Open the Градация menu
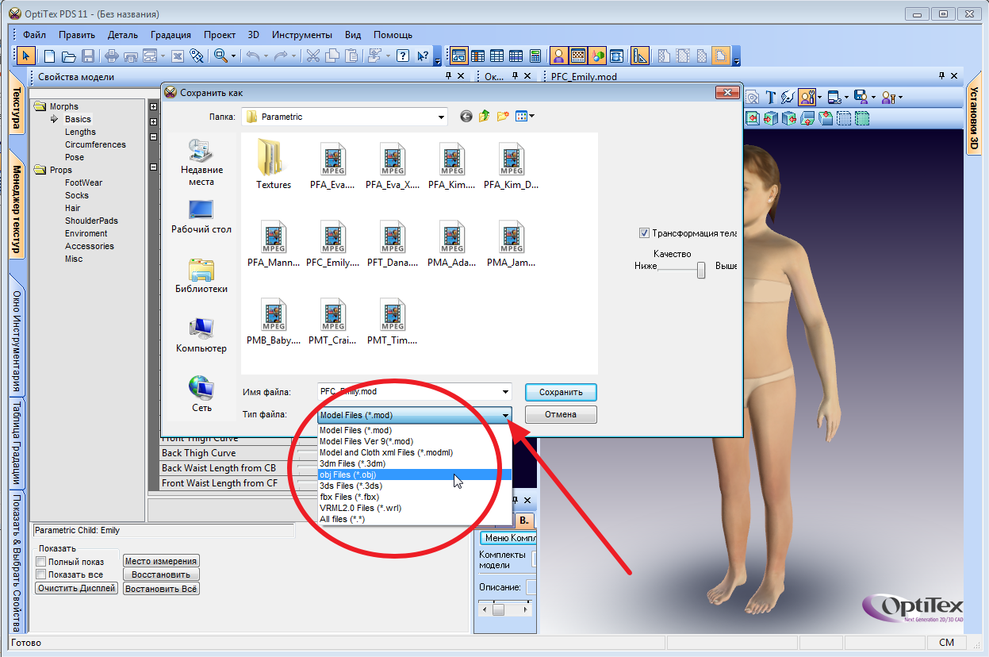The width and height of the screenshot is (989, 657). coord(171,35)
